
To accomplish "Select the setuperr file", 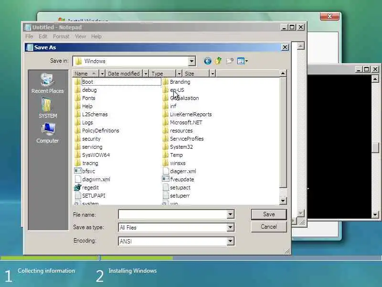I will point(176,196).
